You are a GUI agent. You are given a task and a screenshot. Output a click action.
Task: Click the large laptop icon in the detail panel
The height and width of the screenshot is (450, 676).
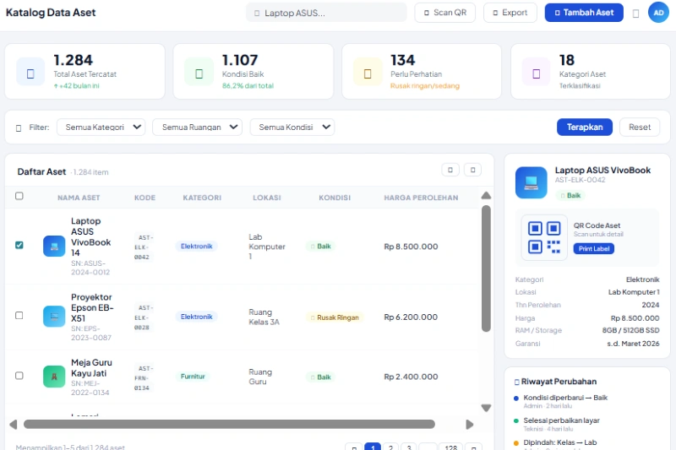(532, 182)
